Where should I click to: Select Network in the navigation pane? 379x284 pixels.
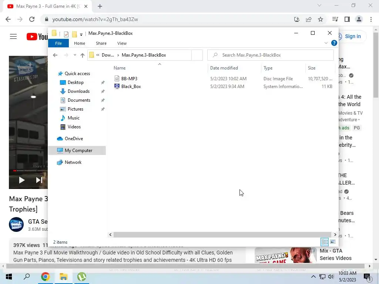tap(73, 162)
